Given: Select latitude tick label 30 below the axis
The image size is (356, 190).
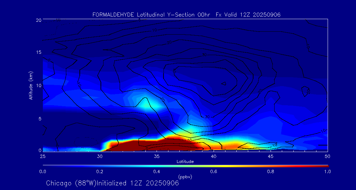Looking at the screenshot, I should click(100, 156).
